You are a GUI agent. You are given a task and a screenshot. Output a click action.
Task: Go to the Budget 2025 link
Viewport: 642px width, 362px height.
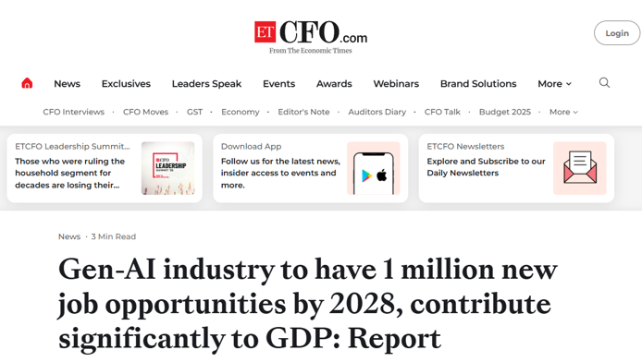point(505,112)
